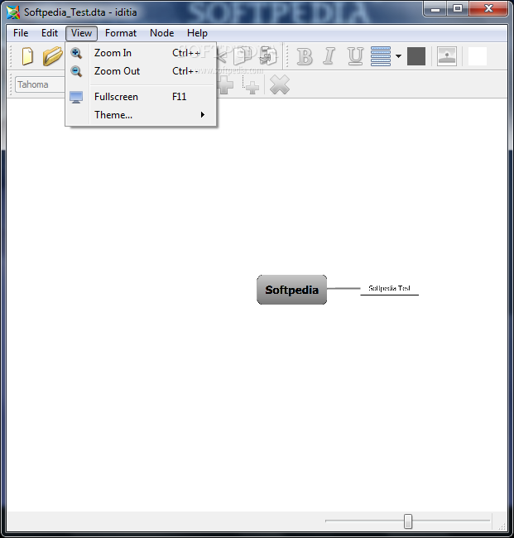514x538 pixels.
Task: Open a file with the folder icon
Action: point(52,56)
